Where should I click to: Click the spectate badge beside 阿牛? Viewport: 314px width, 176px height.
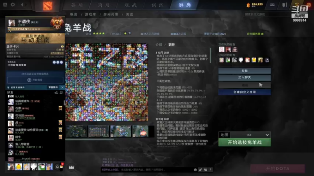click(60, 137)
